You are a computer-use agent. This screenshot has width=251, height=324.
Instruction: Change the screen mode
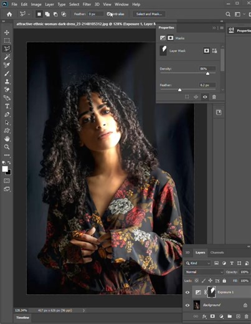point(7,189)
